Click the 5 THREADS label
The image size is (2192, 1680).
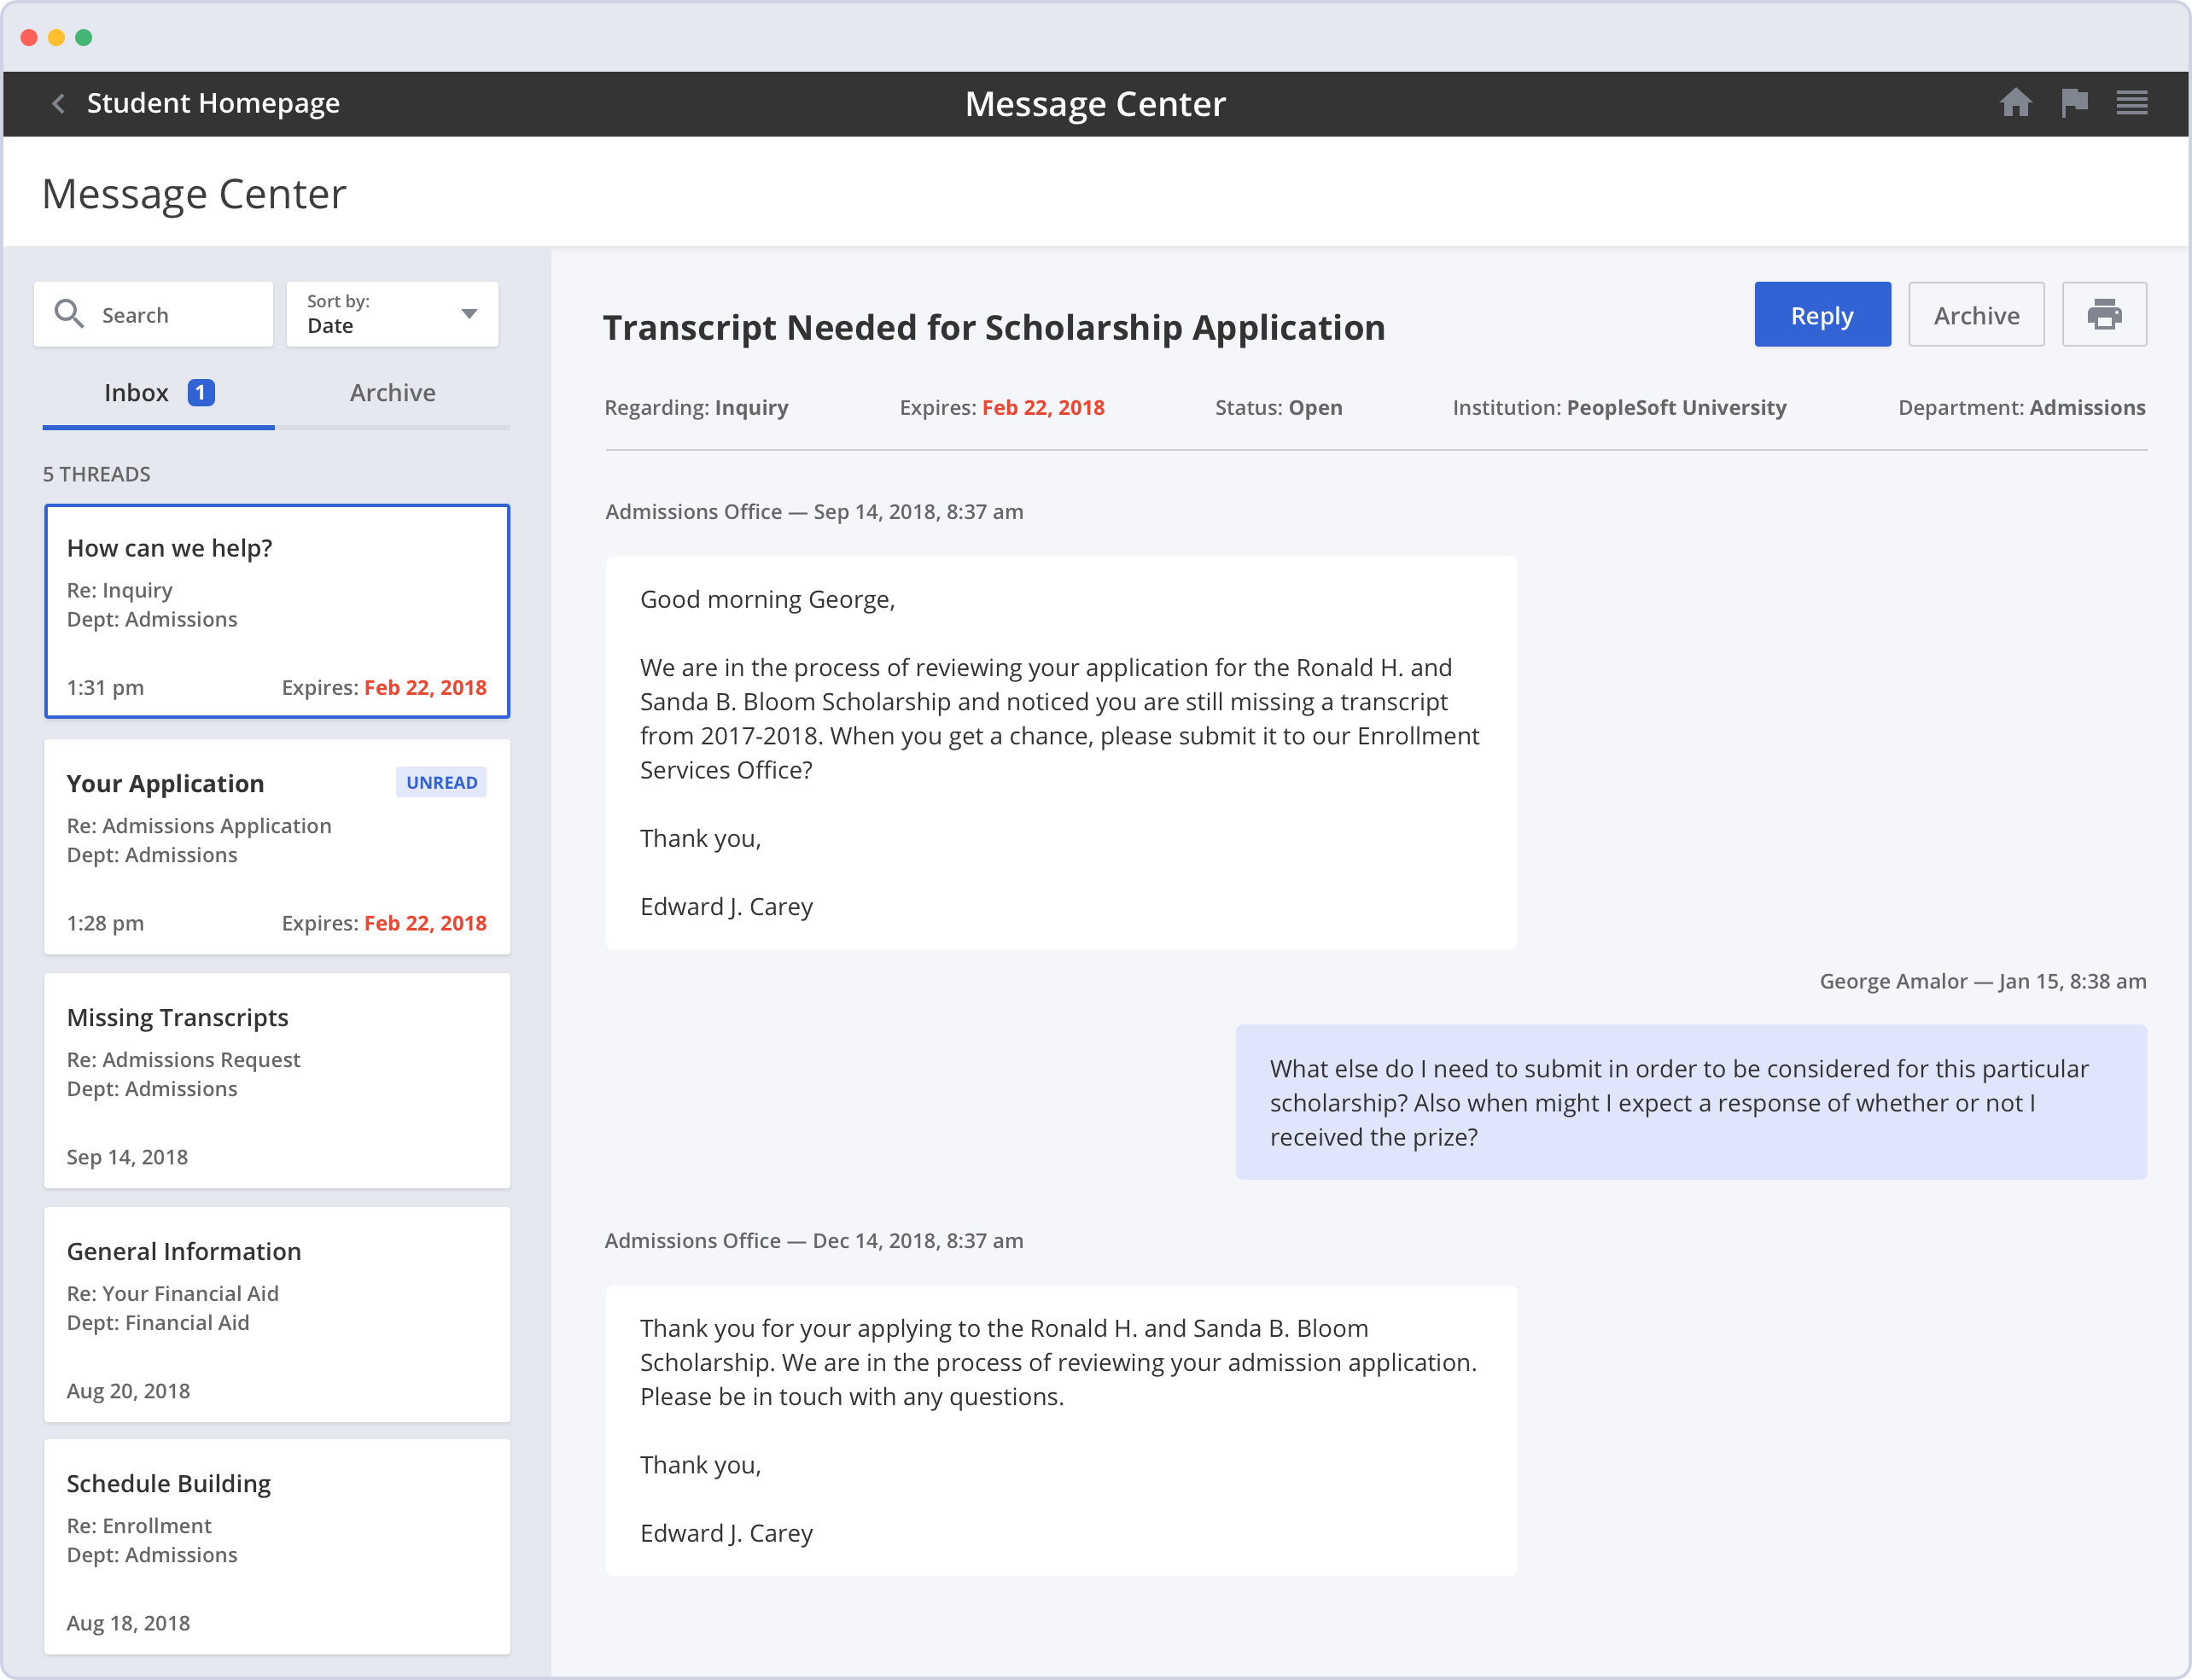pyautogui.click(x=97, y=474)
